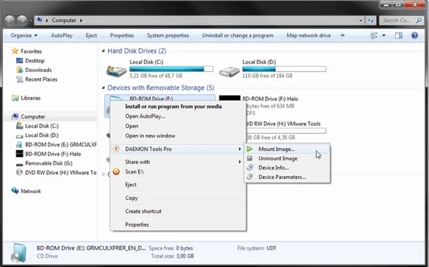The width and height of the screenshot is (429, 267).
Task: Choose Device Parameters from the submenu
Action: (282, 177)
